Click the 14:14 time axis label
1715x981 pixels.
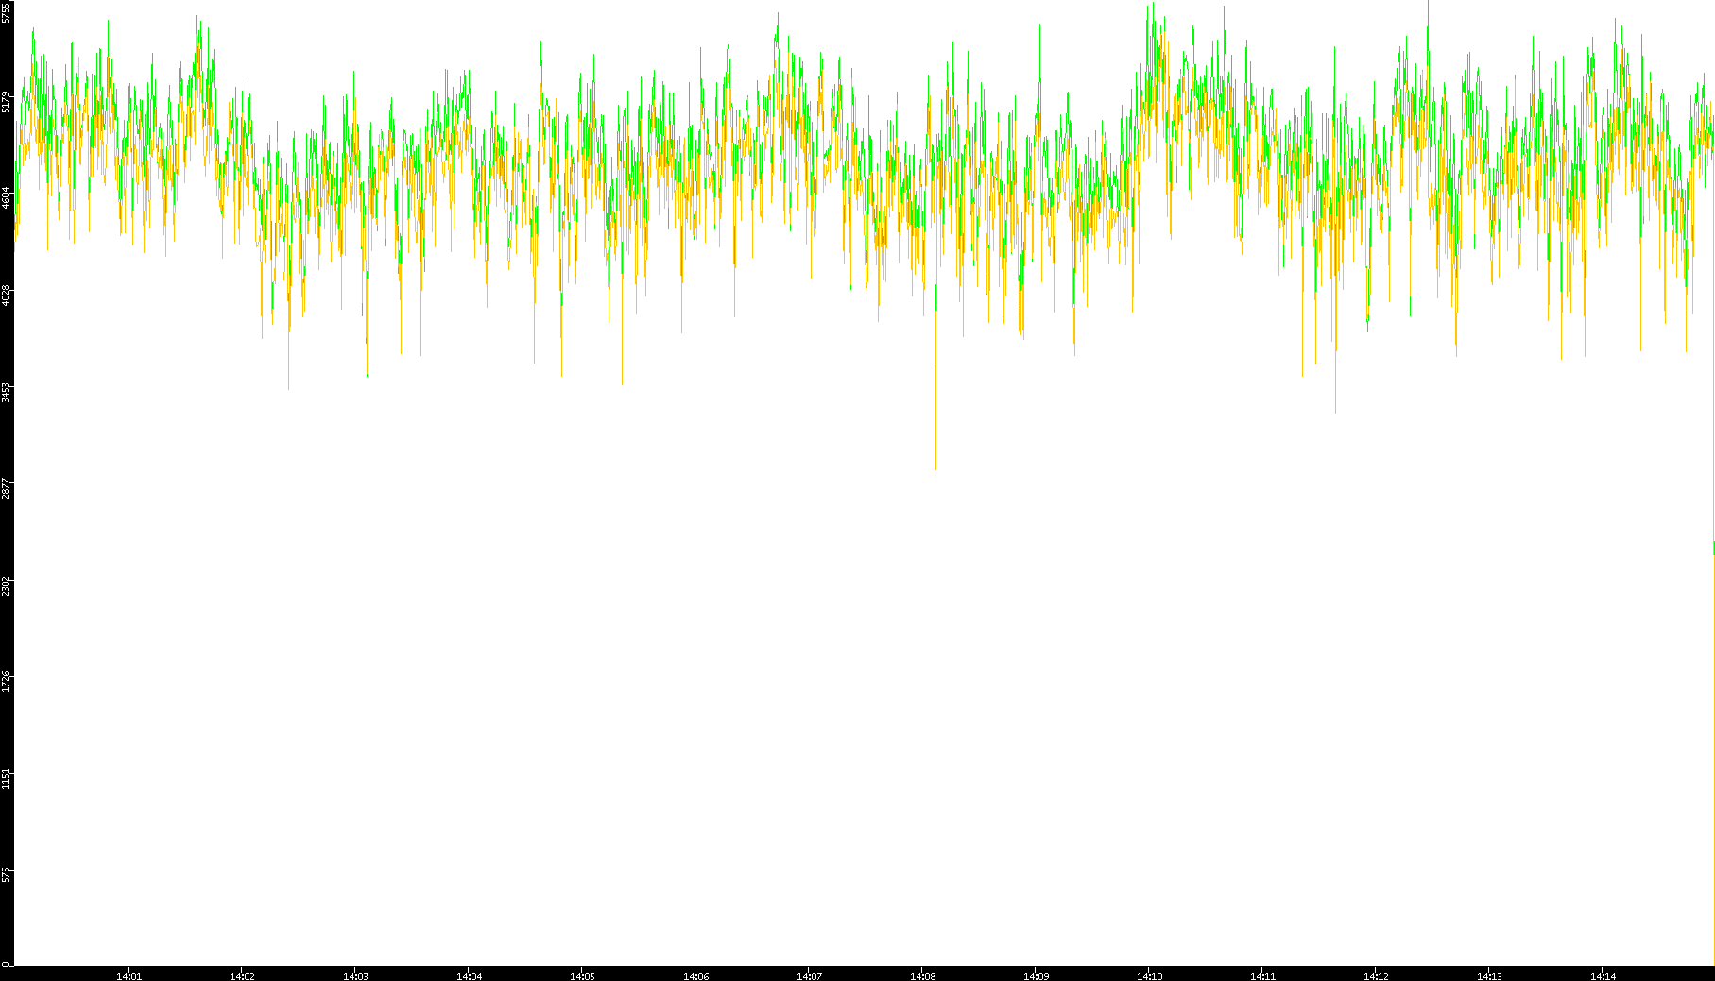[1603, 975]
